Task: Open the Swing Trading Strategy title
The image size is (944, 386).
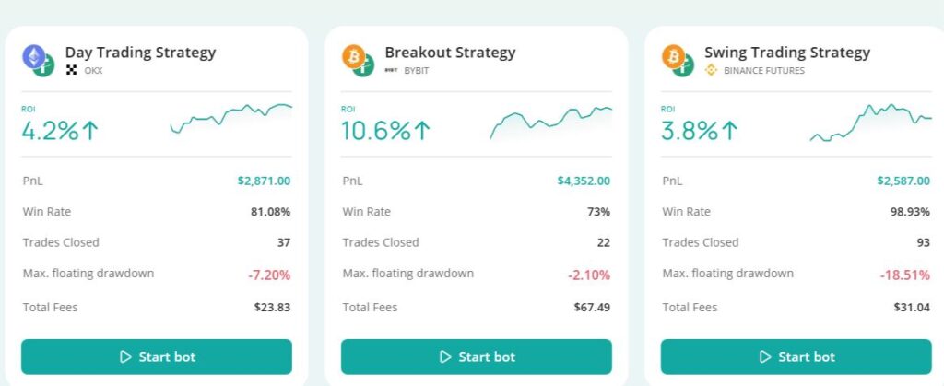Action: coord(786,53)
